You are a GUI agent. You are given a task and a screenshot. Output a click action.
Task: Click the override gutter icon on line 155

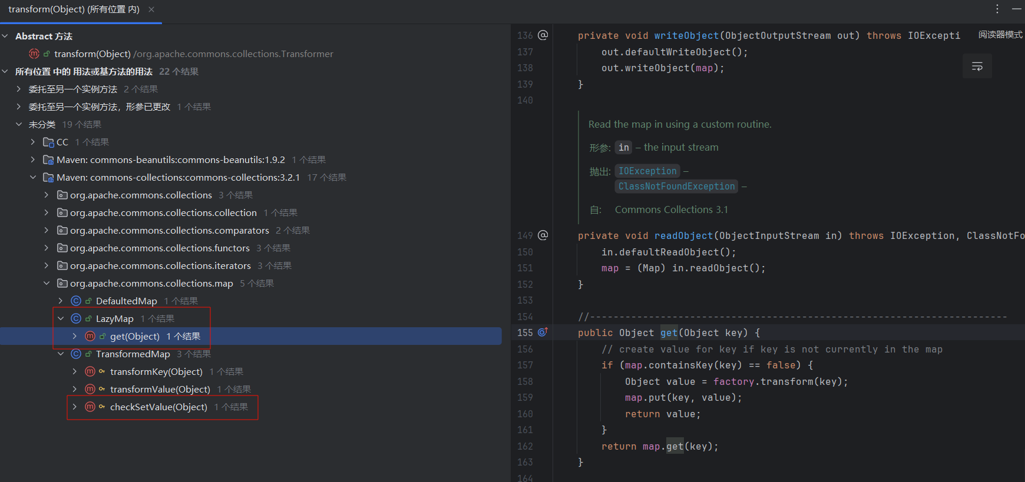[543, 333]
